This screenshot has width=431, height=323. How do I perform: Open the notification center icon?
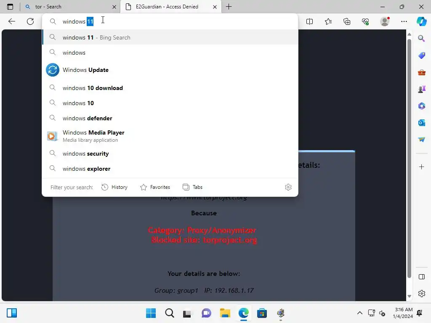(x=420, y=313)
